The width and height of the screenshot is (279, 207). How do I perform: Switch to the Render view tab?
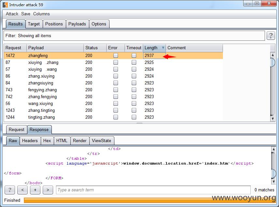tap(80, 141)
